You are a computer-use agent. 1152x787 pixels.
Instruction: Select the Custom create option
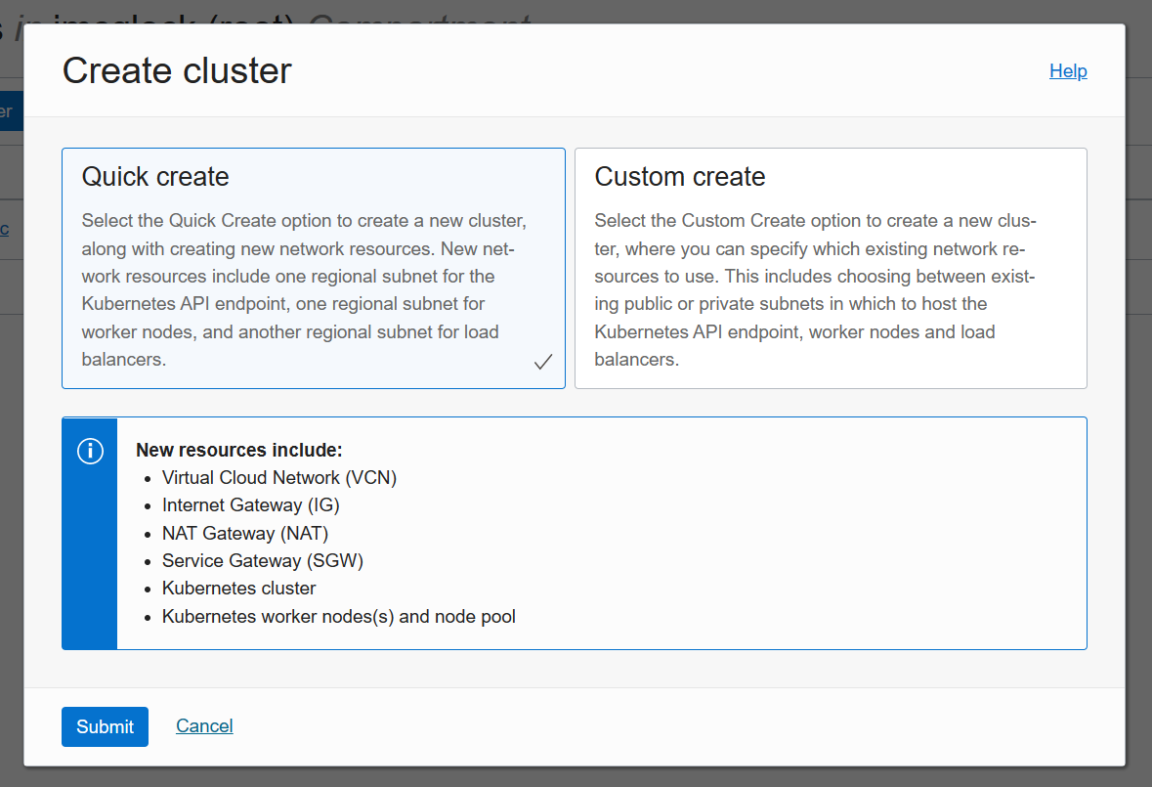830,269
